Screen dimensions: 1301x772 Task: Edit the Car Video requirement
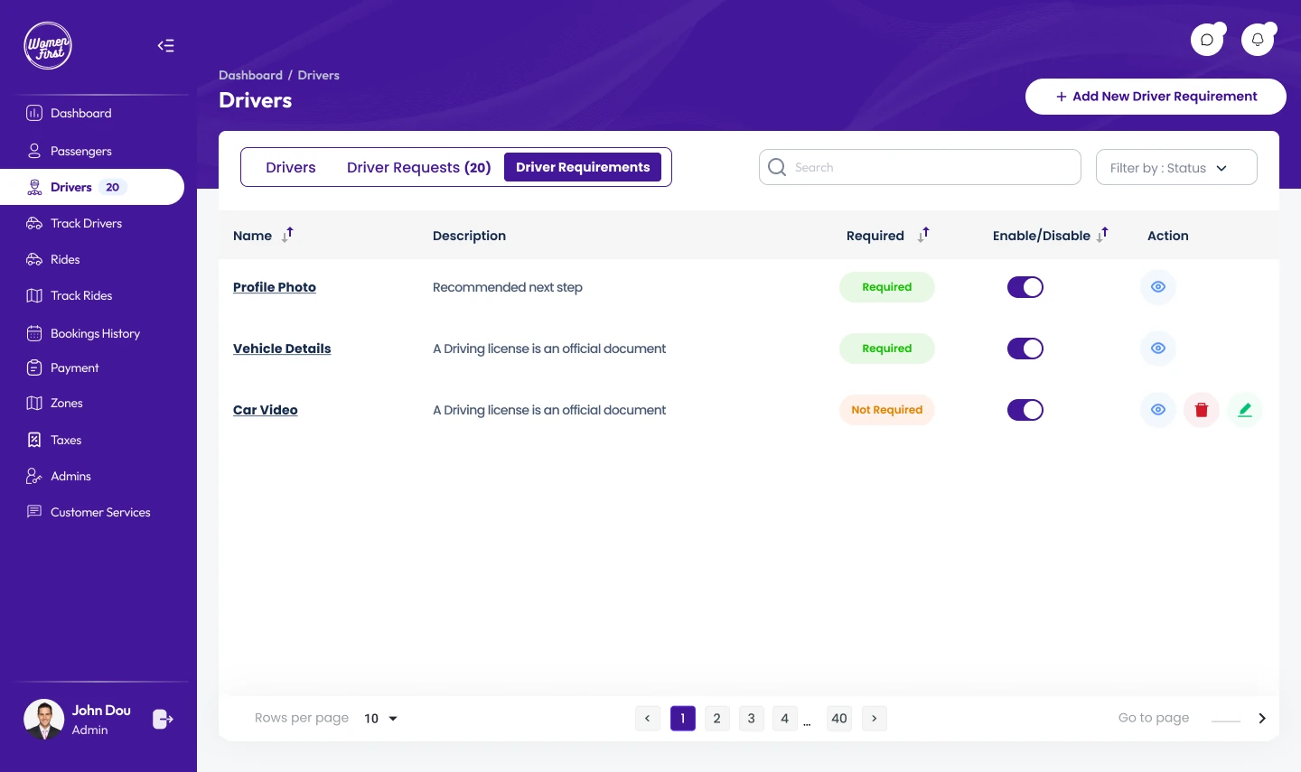click(x=1245, y=410)
